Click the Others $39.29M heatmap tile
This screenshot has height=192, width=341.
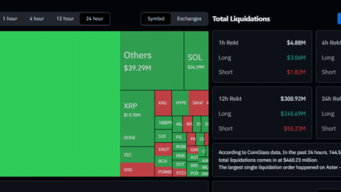[152, 60]
